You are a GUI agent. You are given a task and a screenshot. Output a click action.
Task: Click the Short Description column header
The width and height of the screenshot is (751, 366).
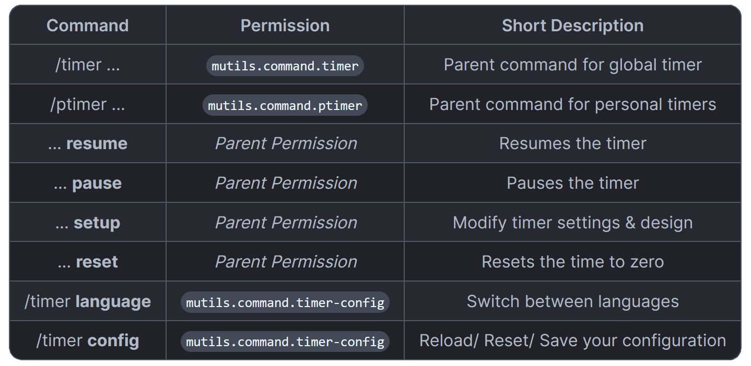pos(572,26)
